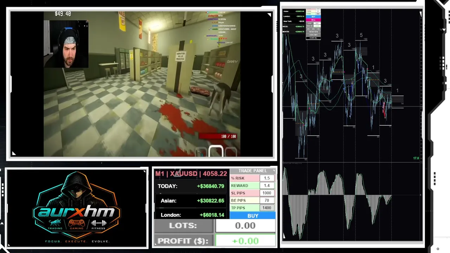Viewport: 450px width, 253px height.
Task: Click the WEEK profit value on the chart
Action: pyautogui.click(x=300, y=26)
